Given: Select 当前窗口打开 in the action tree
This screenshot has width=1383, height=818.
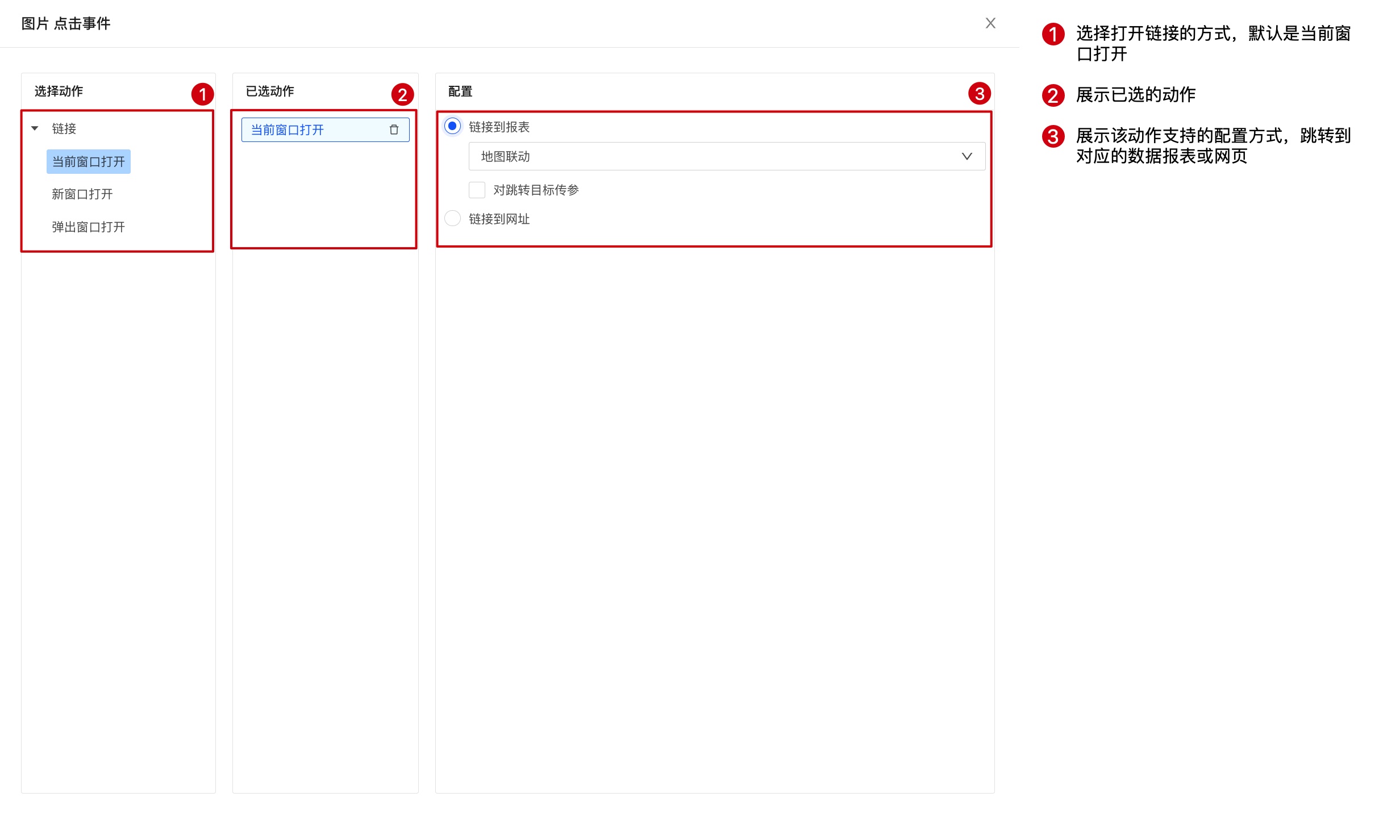Looking at the screenshot, I should [89, 161].
